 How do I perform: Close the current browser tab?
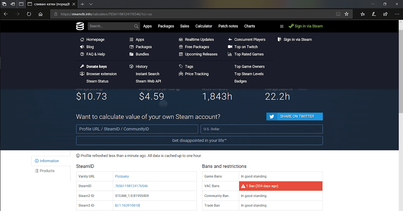click(x=74, y=4)
